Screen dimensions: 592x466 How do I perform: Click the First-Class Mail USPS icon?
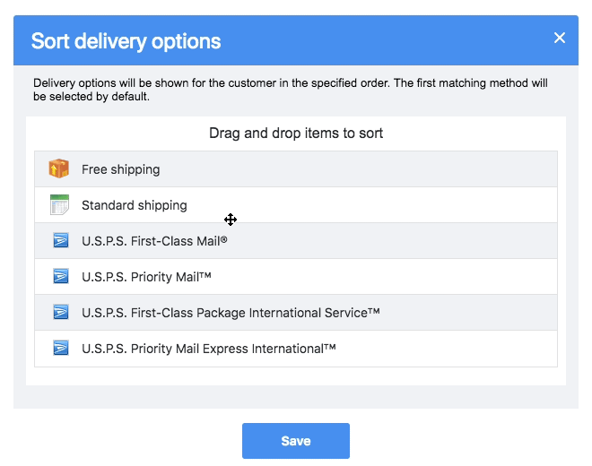point(60,241)
